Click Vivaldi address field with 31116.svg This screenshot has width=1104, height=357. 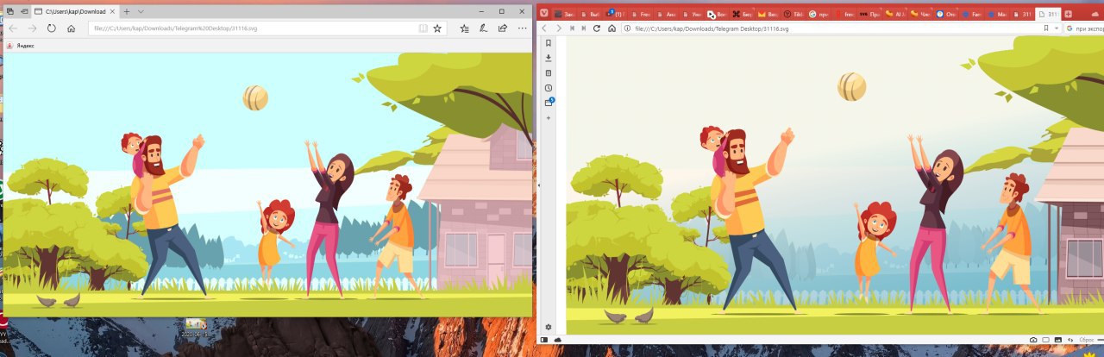[837, 28]
